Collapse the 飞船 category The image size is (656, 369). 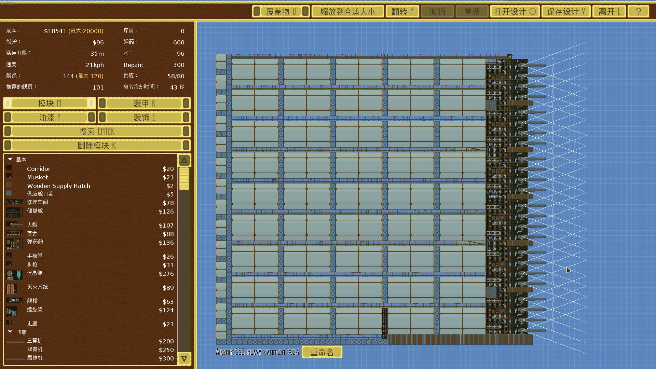10,332
